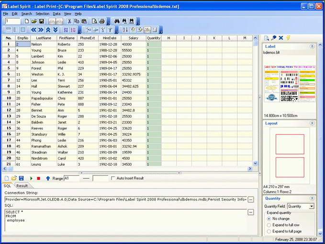
Task: Switch to the Result tab
Action: tap(22, 186)
